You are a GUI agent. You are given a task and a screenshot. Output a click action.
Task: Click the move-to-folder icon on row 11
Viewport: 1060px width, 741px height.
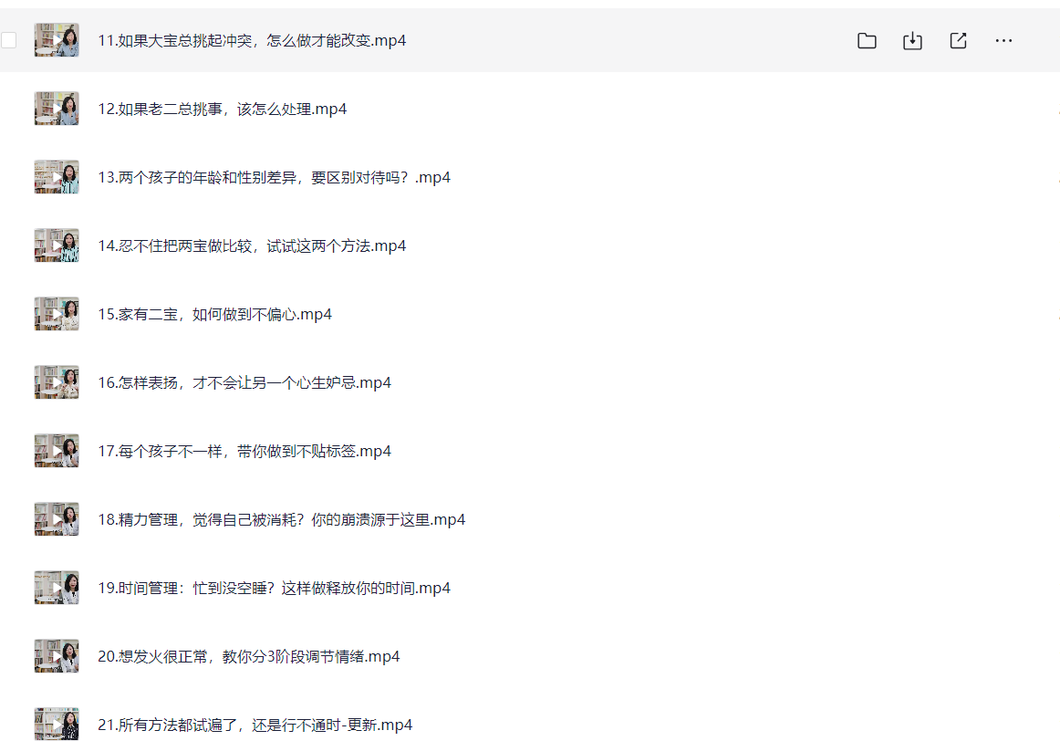(x=867, y=40)
